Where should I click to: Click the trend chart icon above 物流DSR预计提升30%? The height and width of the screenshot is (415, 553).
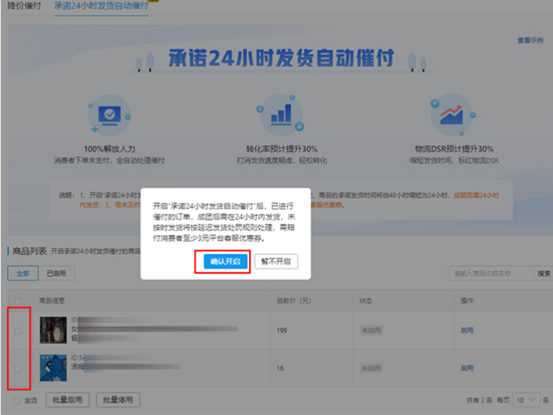[x=452, y=115]
